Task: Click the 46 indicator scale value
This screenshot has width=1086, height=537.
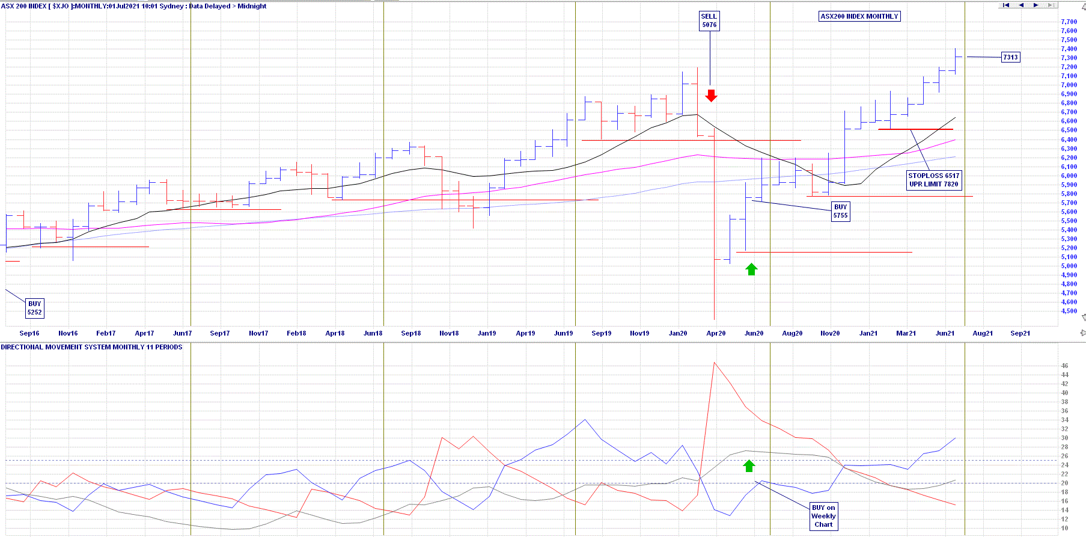Action: [x=1065, y=366]
